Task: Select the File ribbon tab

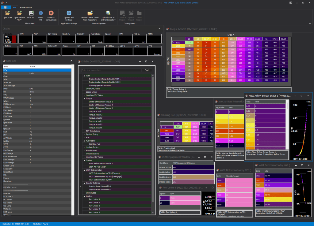Action: (x=14, y=7)
